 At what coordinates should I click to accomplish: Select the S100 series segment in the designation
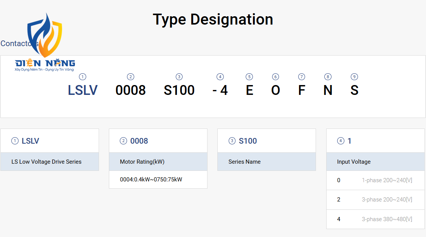coord(179,90)
